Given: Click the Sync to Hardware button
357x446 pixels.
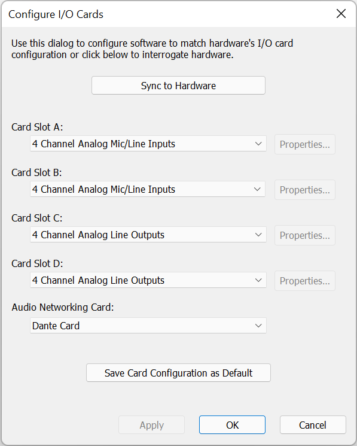Looking at the screenshot, I should 178,86.
